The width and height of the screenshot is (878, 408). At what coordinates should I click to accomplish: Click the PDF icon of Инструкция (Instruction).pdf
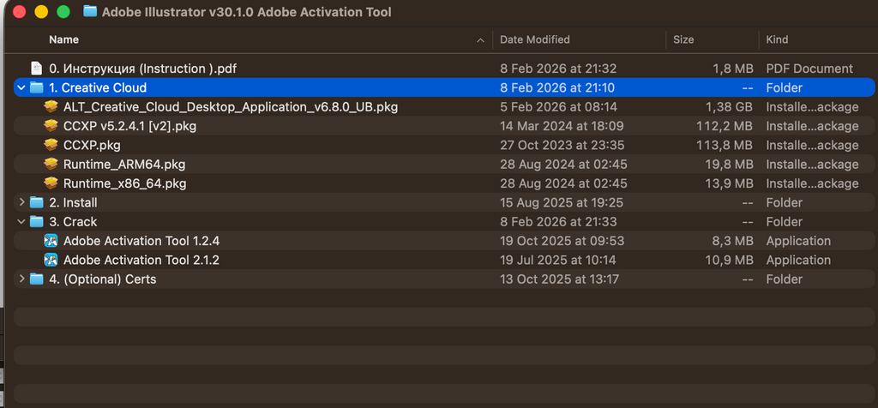click(x=36, y=69)
